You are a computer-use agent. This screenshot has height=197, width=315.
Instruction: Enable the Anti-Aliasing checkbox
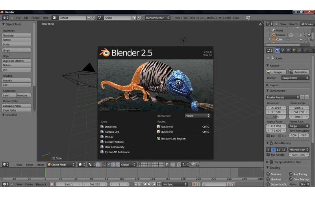pyautogui.click(x=271, y=143)
